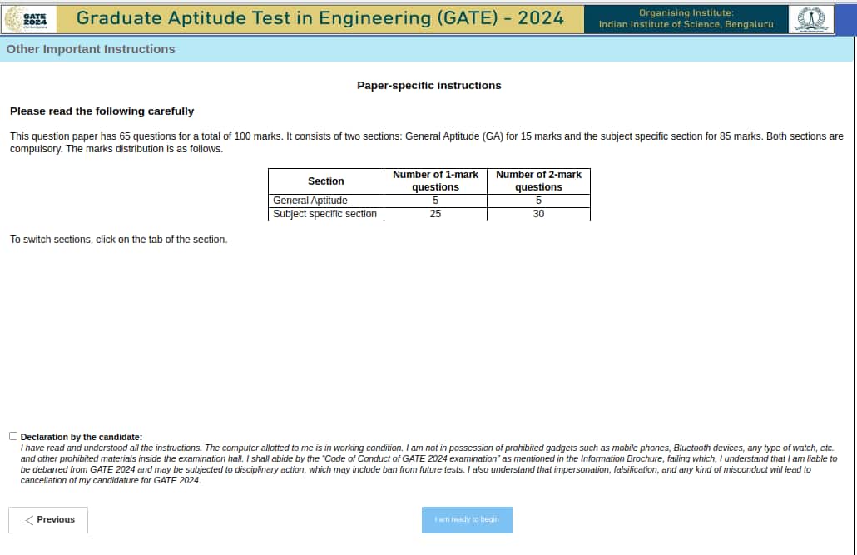Click the "Number of 1-mark questions" column header

click(435, 181)
